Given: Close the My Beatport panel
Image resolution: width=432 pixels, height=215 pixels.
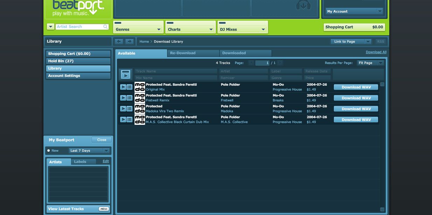Looking at the screenshot, I should click(x=102, y=140).
